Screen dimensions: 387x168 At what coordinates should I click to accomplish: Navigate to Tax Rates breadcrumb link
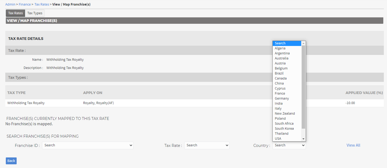pos(41,4)
